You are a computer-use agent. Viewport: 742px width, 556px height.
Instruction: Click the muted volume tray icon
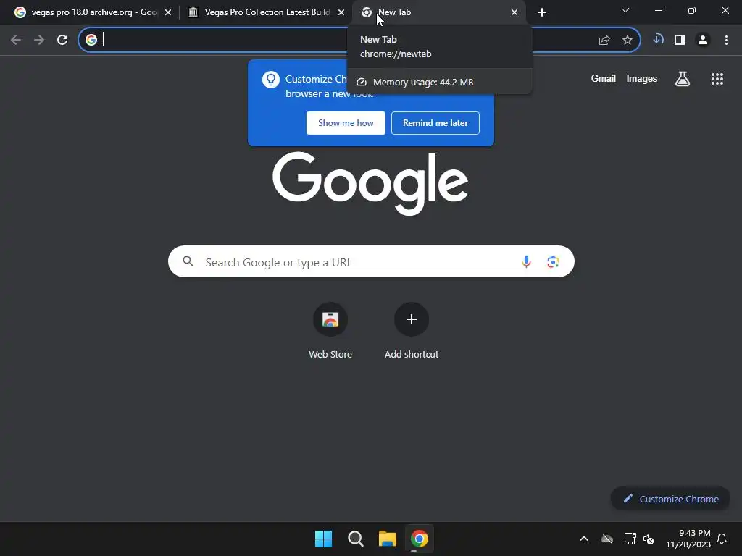[x=649, y=539]
